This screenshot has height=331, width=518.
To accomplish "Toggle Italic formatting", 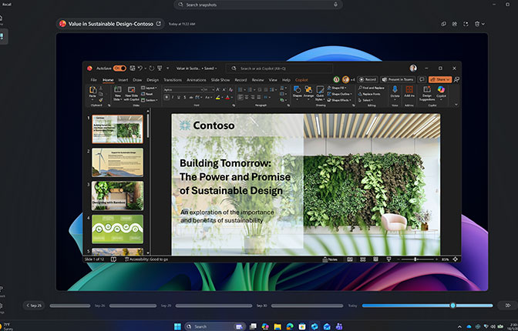I will 173,97.
